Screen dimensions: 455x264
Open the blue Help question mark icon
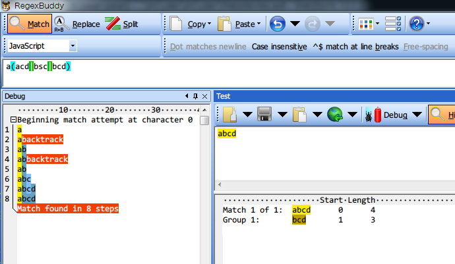[x=417, y=24]
